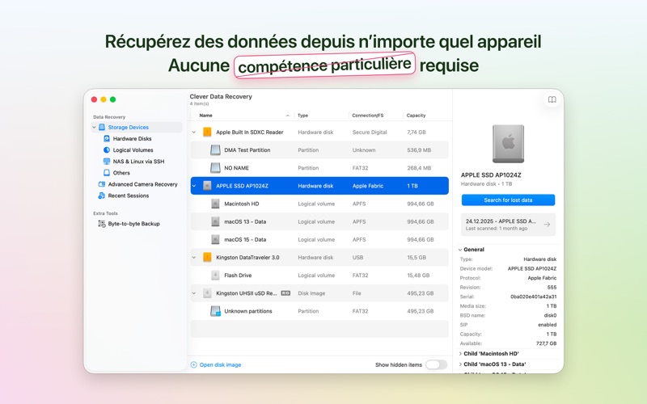Click the Sort ascending arrow in Name header
Viewport: 647px width, 404px height.
click(288, 116)
